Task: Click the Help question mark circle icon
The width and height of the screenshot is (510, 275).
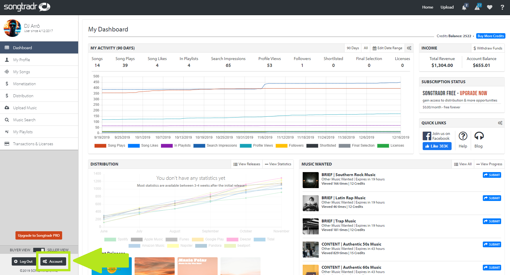Action: (463, 136)
